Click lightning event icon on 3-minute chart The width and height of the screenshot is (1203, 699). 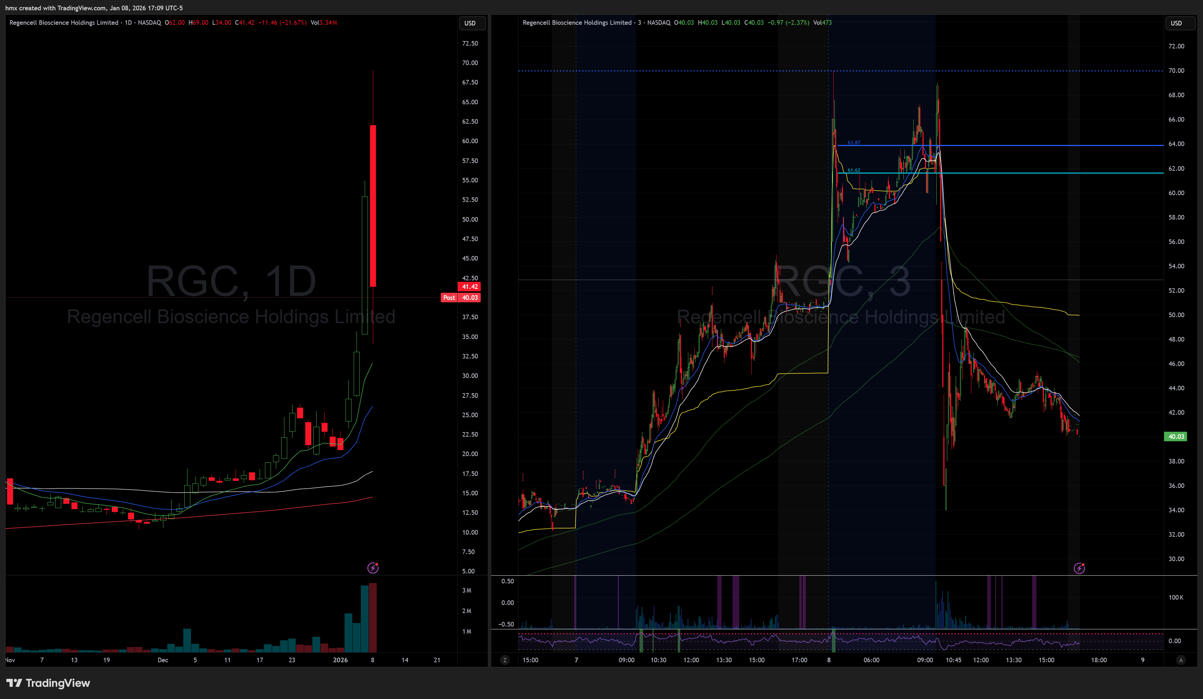[1079, 568]
